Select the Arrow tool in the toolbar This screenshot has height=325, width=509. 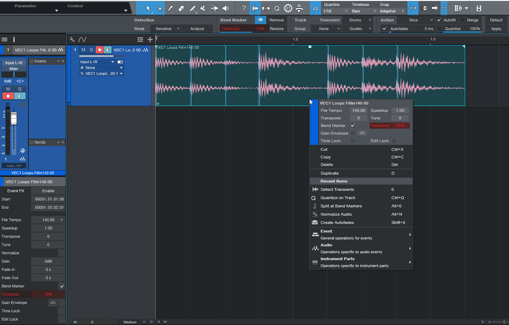(148, 8)
